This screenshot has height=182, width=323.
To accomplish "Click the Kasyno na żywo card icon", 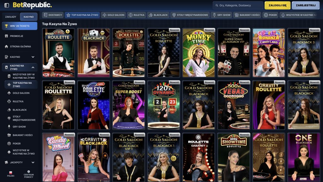I will pos(6,67).
